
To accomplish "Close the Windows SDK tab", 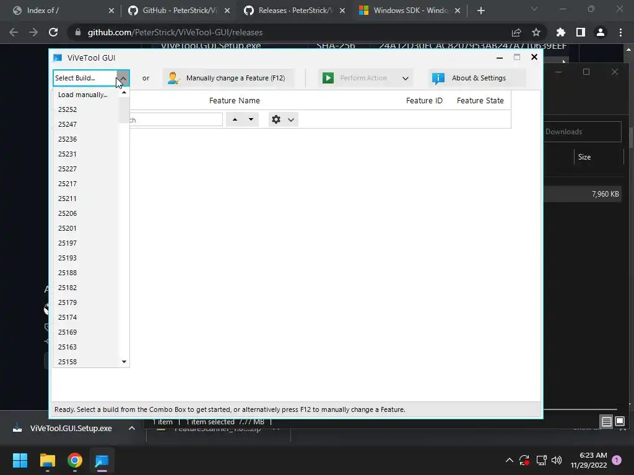I will [x=458, y=11].
